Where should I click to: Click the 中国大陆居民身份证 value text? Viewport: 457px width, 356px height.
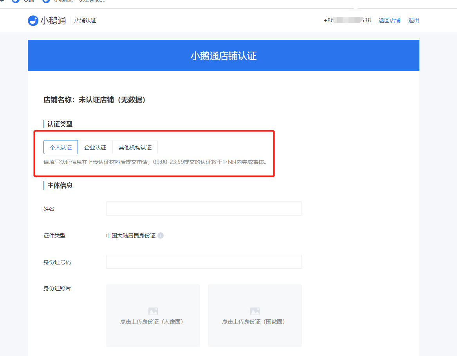pyautogui.click(x=131, y=236)
